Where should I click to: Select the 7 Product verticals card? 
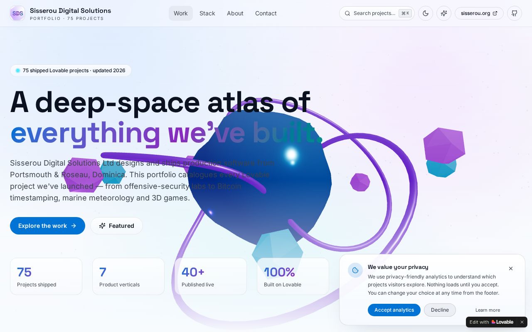(128, 276)
